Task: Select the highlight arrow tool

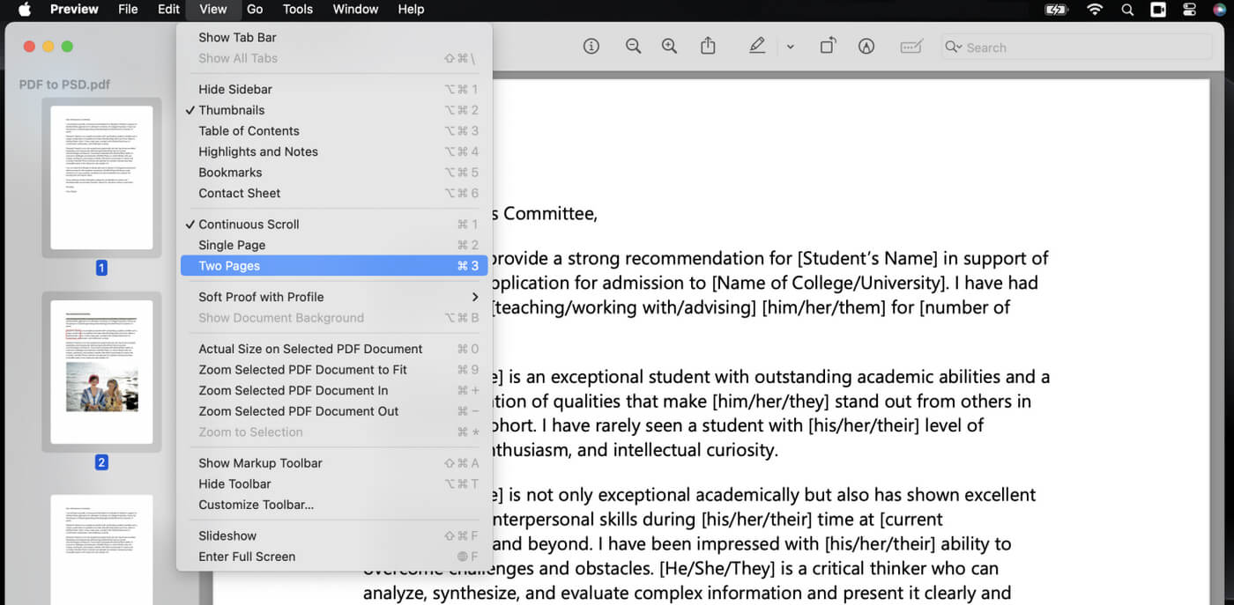Action: [x=866, y=46]
